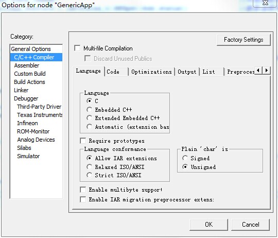Image resolution: width=278 pixels, height=238 pixels.
Task: Open the Output tab
Action: 187,72
